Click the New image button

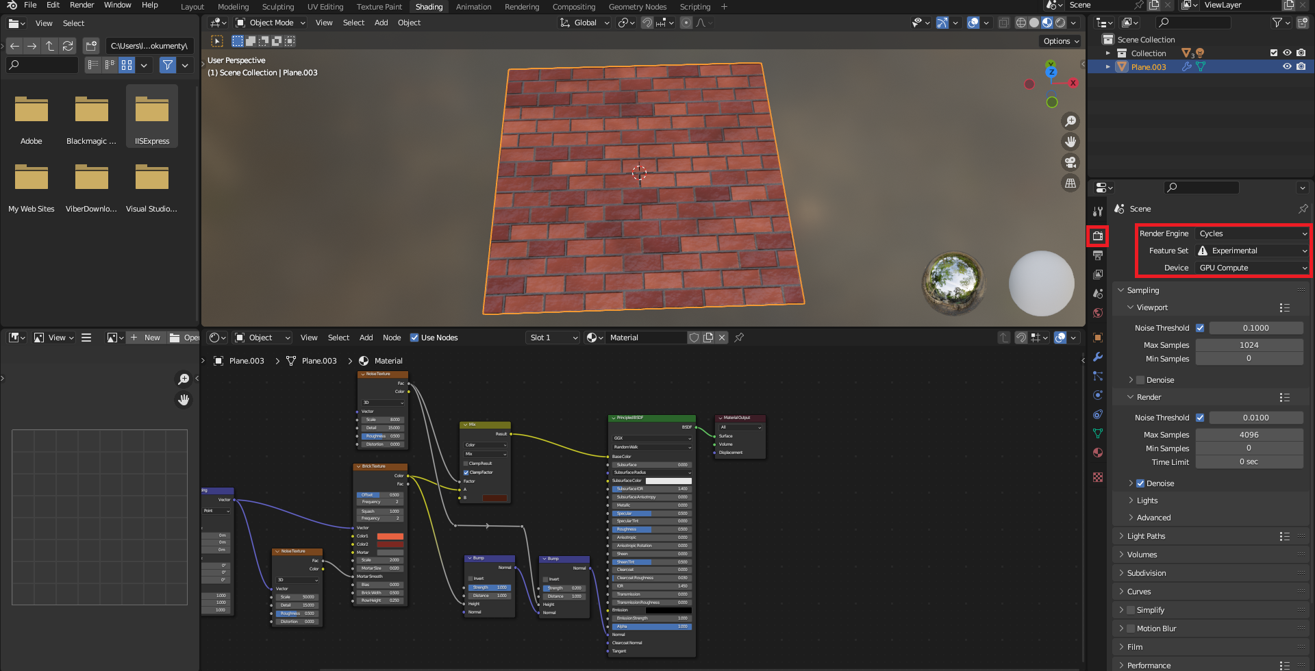tap(145, 338)
